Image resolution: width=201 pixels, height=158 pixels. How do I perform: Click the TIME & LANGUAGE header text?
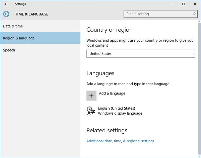[31, 14]
